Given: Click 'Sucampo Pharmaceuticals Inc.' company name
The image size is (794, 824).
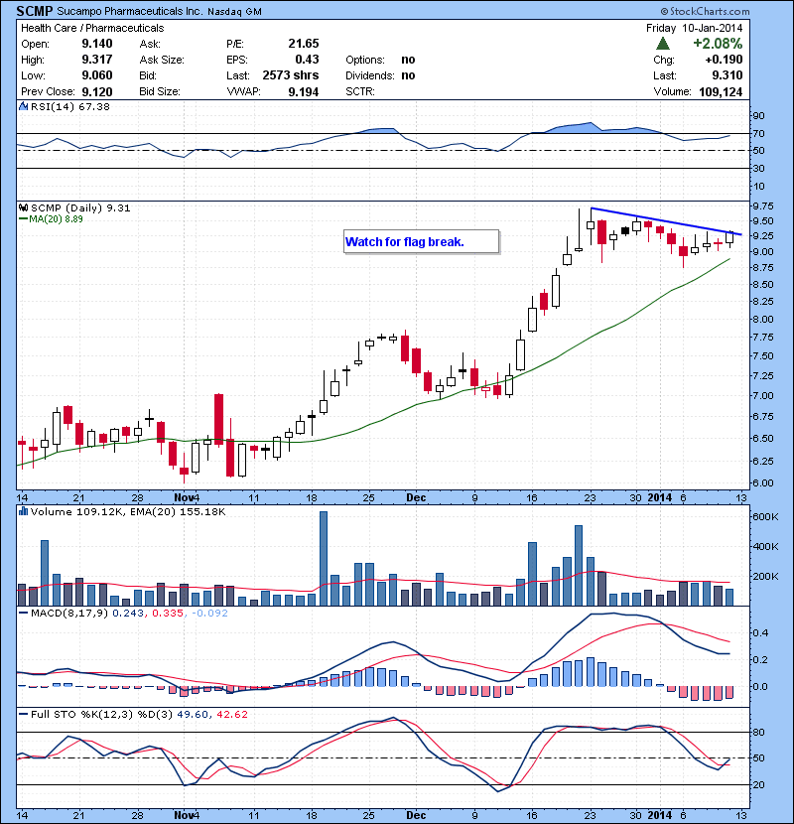Looking at the screenshot, I should 129,11.
